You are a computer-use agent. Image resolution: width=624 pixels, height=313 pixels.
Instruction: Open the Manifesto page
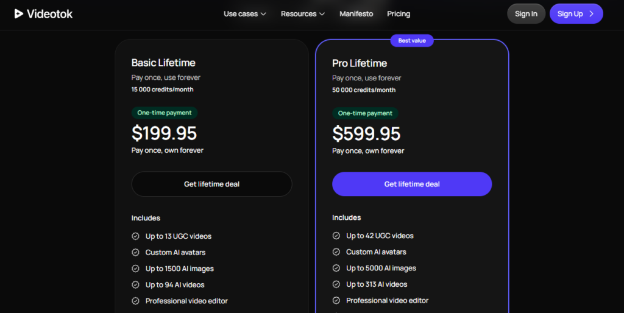pos(356,13)
